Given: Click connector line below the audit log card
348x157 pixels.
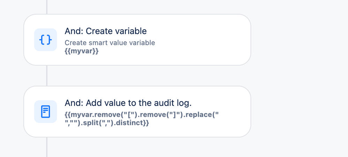Looking at the screenshot, I should tap(47, 147).
